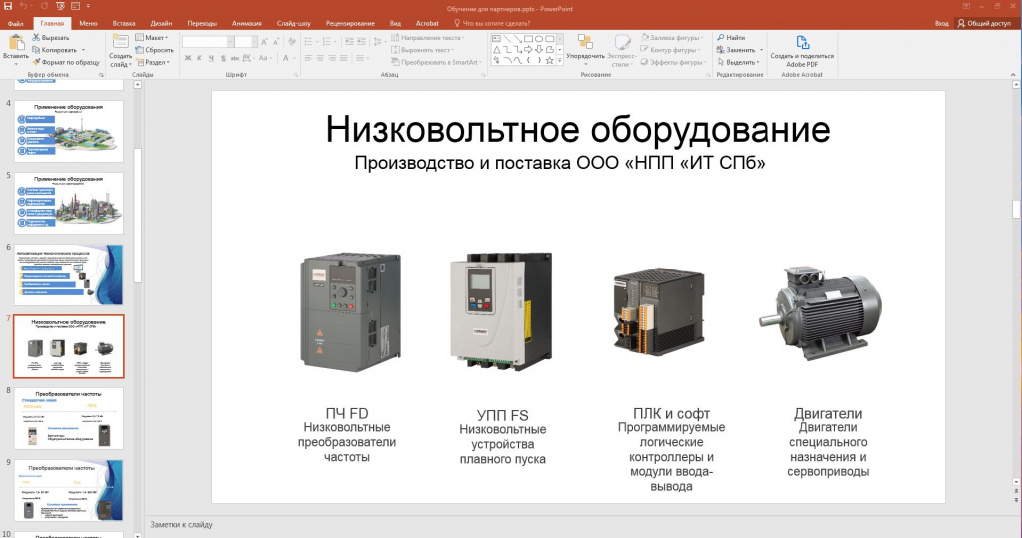Open the Макет layout dropdown

click(x=152, y=38)
